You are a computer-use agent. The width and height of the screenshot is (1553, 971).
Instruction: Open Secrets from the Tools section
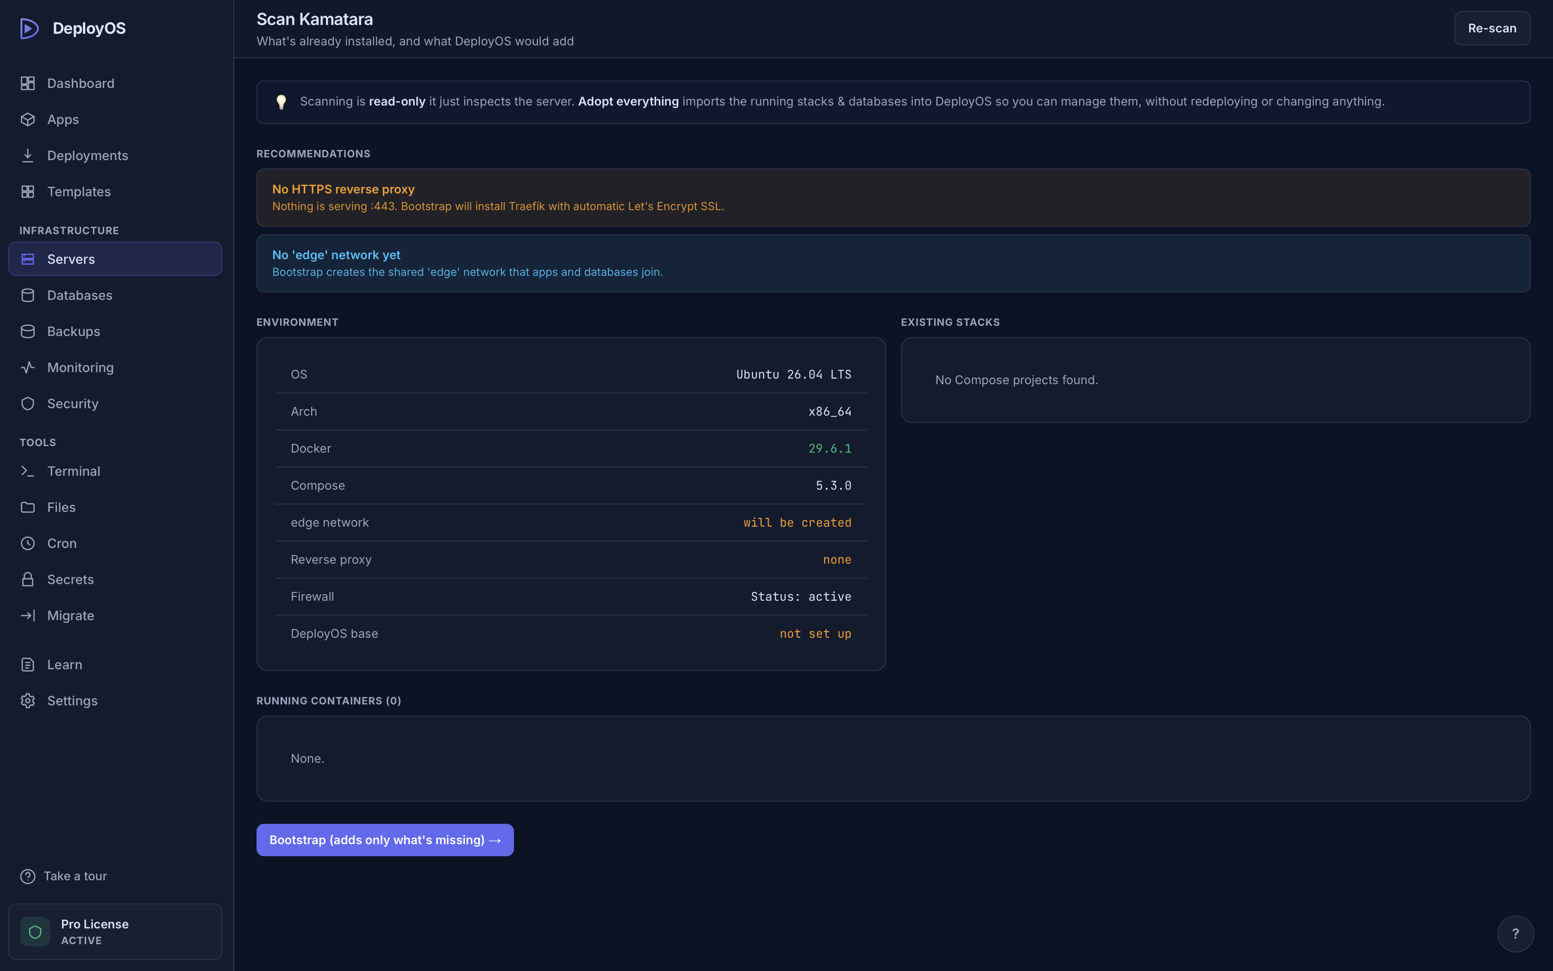tap(115, 579)
